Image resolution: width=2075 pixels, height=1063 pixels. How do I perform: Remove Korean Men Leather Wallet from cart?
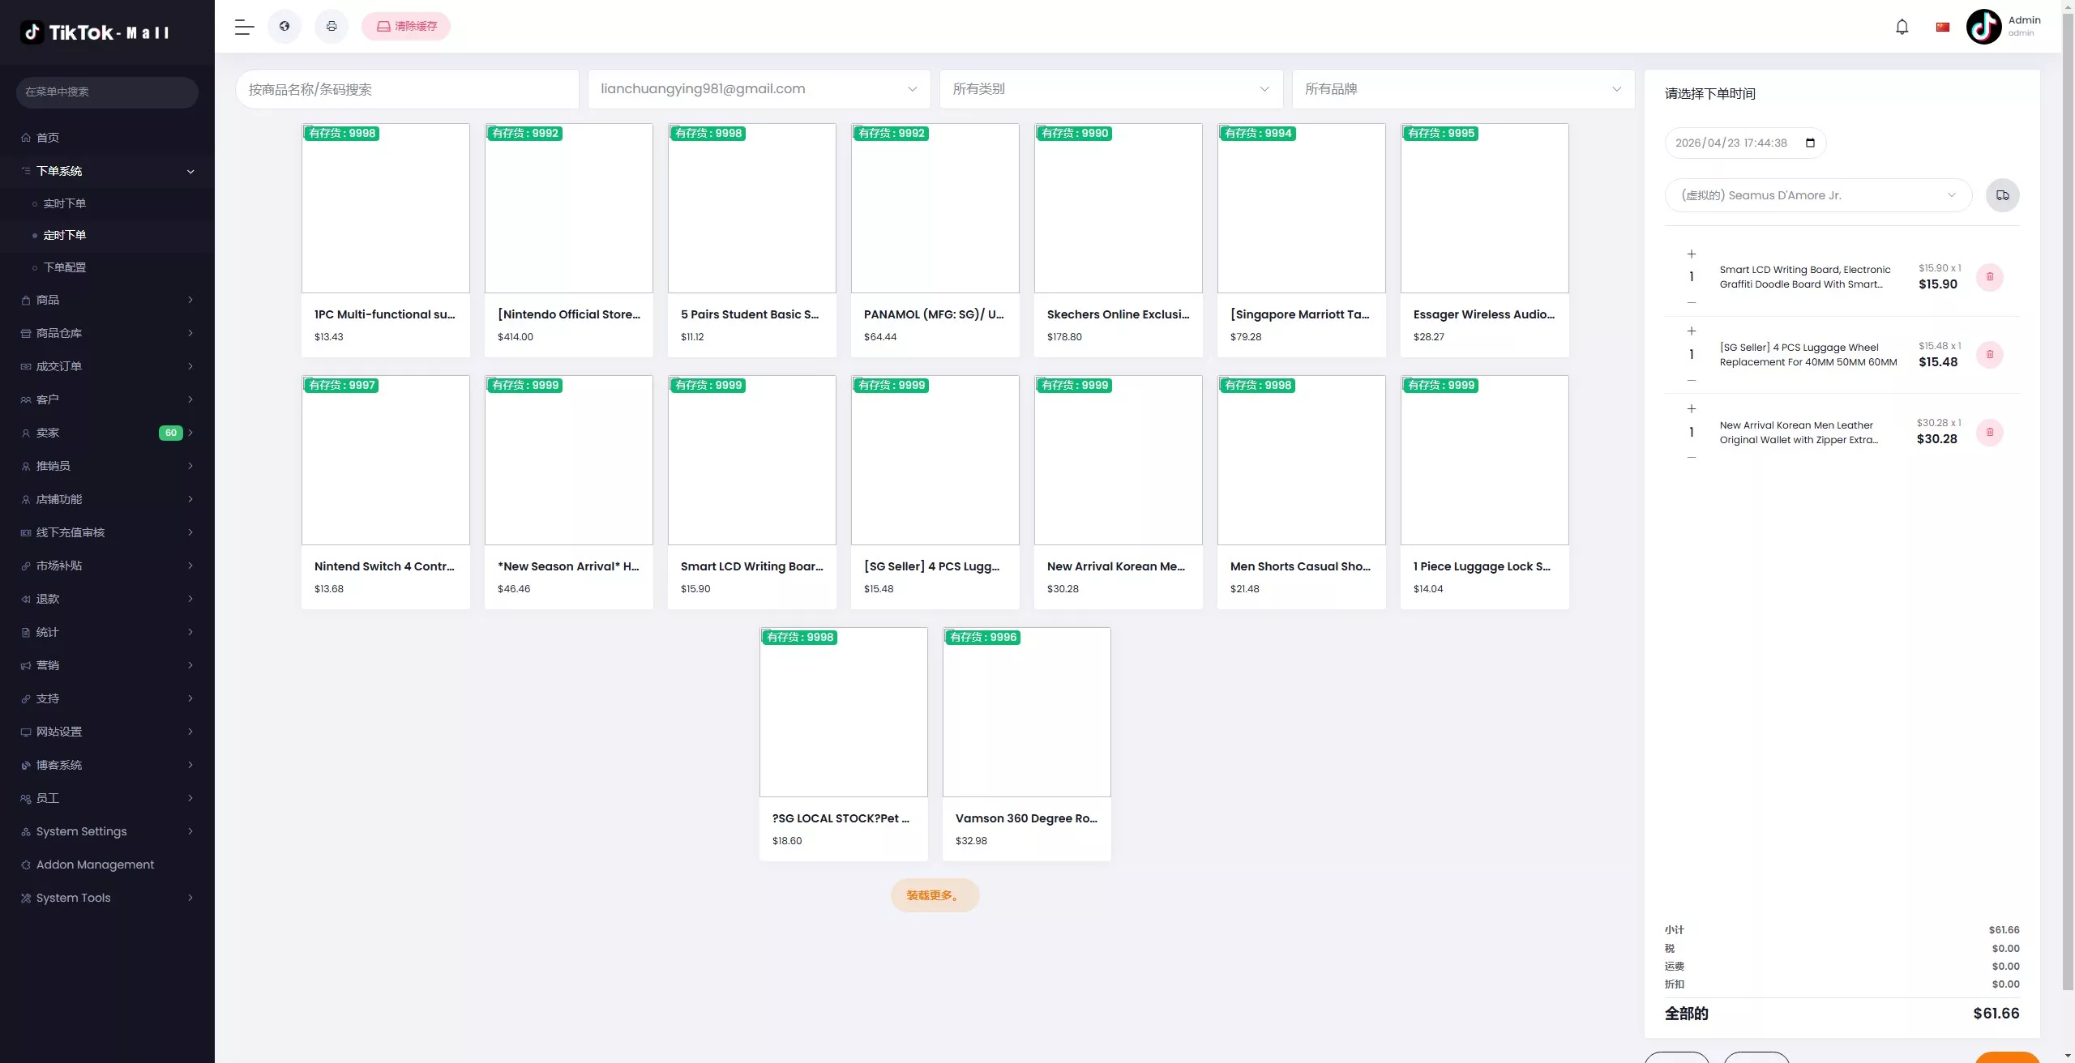tap(1989, 432)
